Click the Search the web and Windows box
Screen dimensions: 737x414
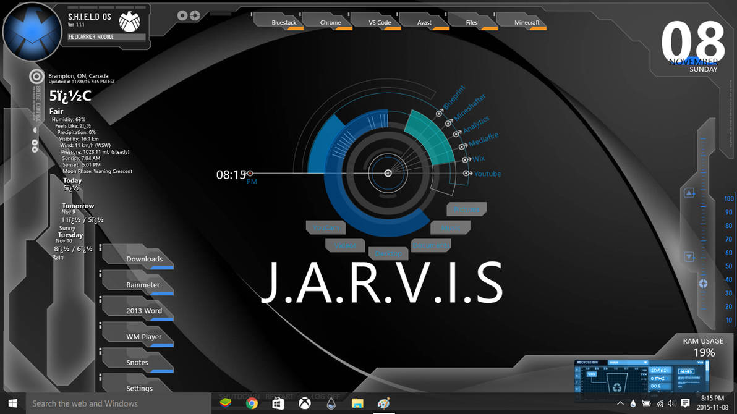click(x=119, y=403)
